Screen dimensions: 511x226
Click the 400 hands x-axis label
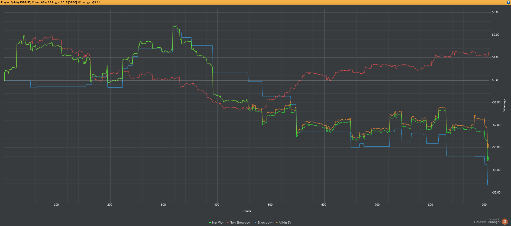pos(217,205)
